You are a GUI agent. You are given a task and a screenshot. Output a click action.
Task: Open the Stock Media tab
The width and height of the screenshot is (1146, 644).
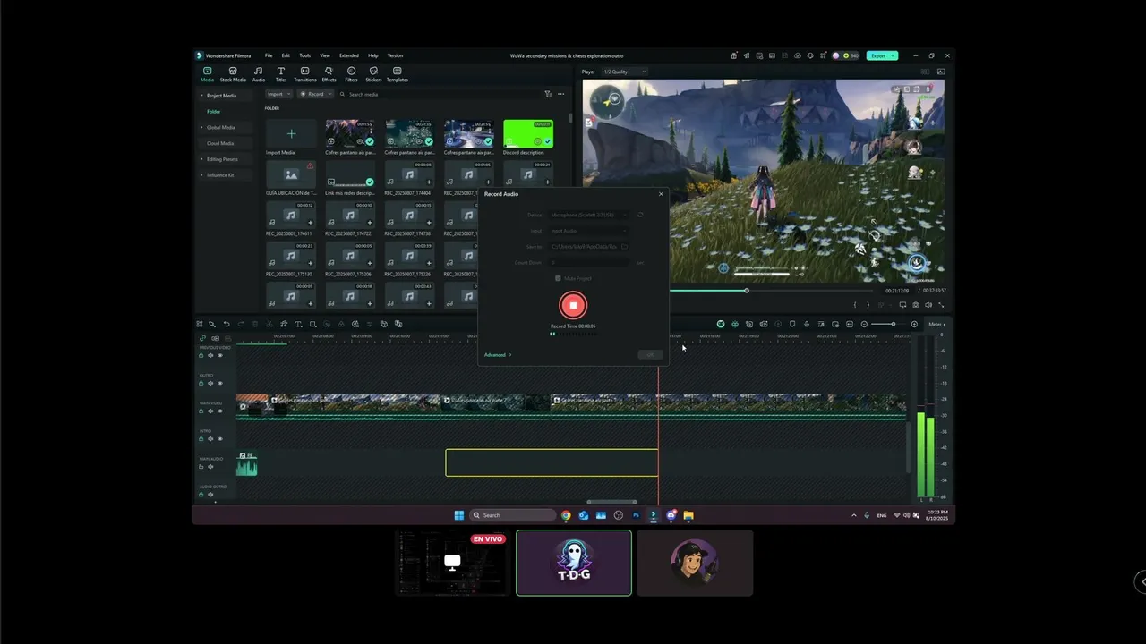233,74
